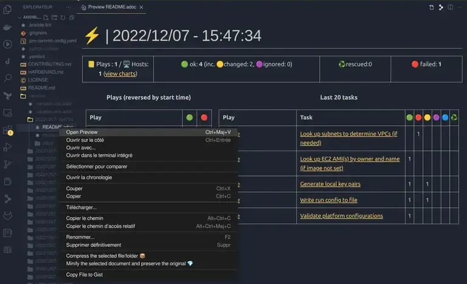Open Look up EC2 AMI(s) by owner link
Viewport: 467px width, 284px height.
350,164
